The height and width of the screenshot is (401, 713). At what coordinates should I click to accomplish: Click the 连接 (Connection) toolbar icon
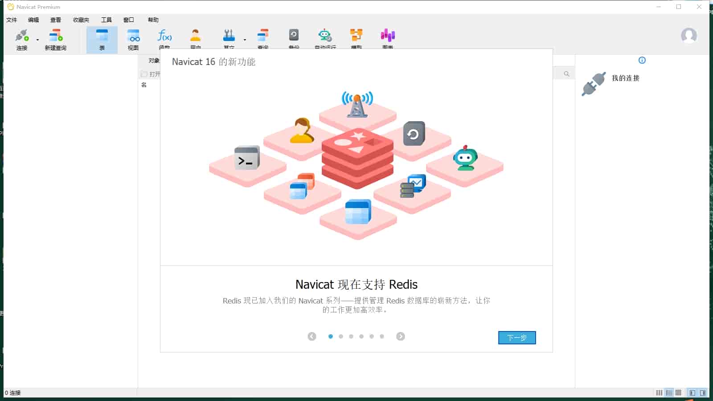tap(22, 39)
